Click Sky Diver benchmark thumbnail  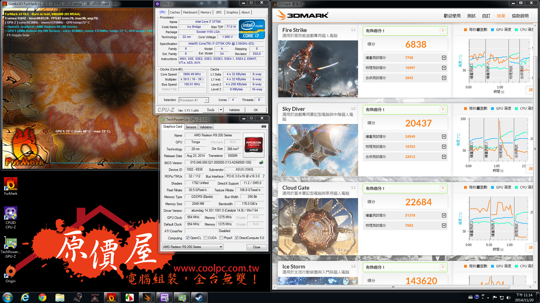click(x=318, y=150)
